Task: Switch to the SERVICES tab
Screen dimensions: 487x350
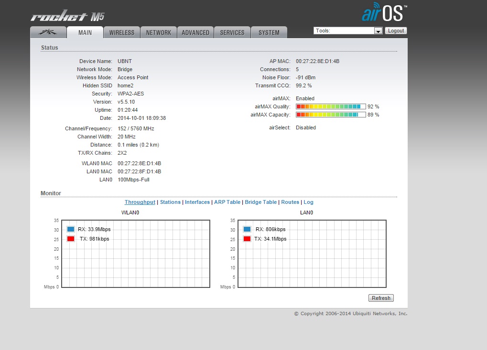Action: coord(232,32)
